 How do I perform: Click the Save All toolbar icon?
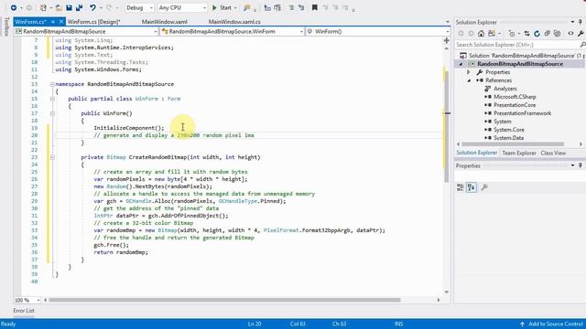click(80, 7)
